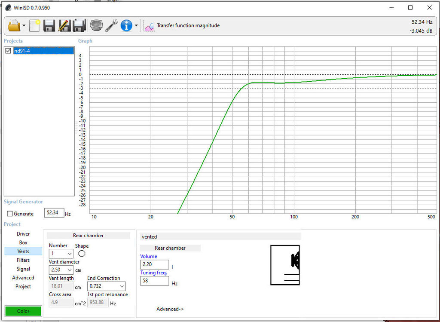Toggle the nd91-4 project checkbox
This screenshot has width=440, height=322.
[8, 51]
